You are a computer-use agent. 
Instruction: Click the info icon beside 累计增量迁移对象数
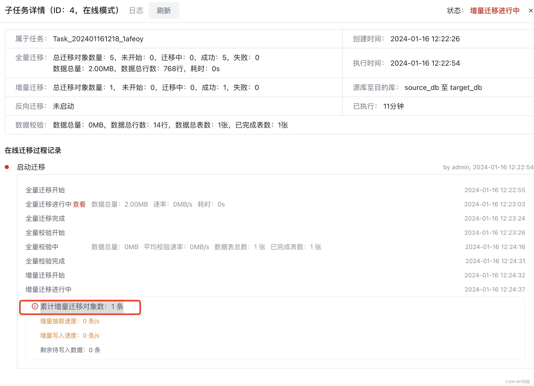(35, 306)
